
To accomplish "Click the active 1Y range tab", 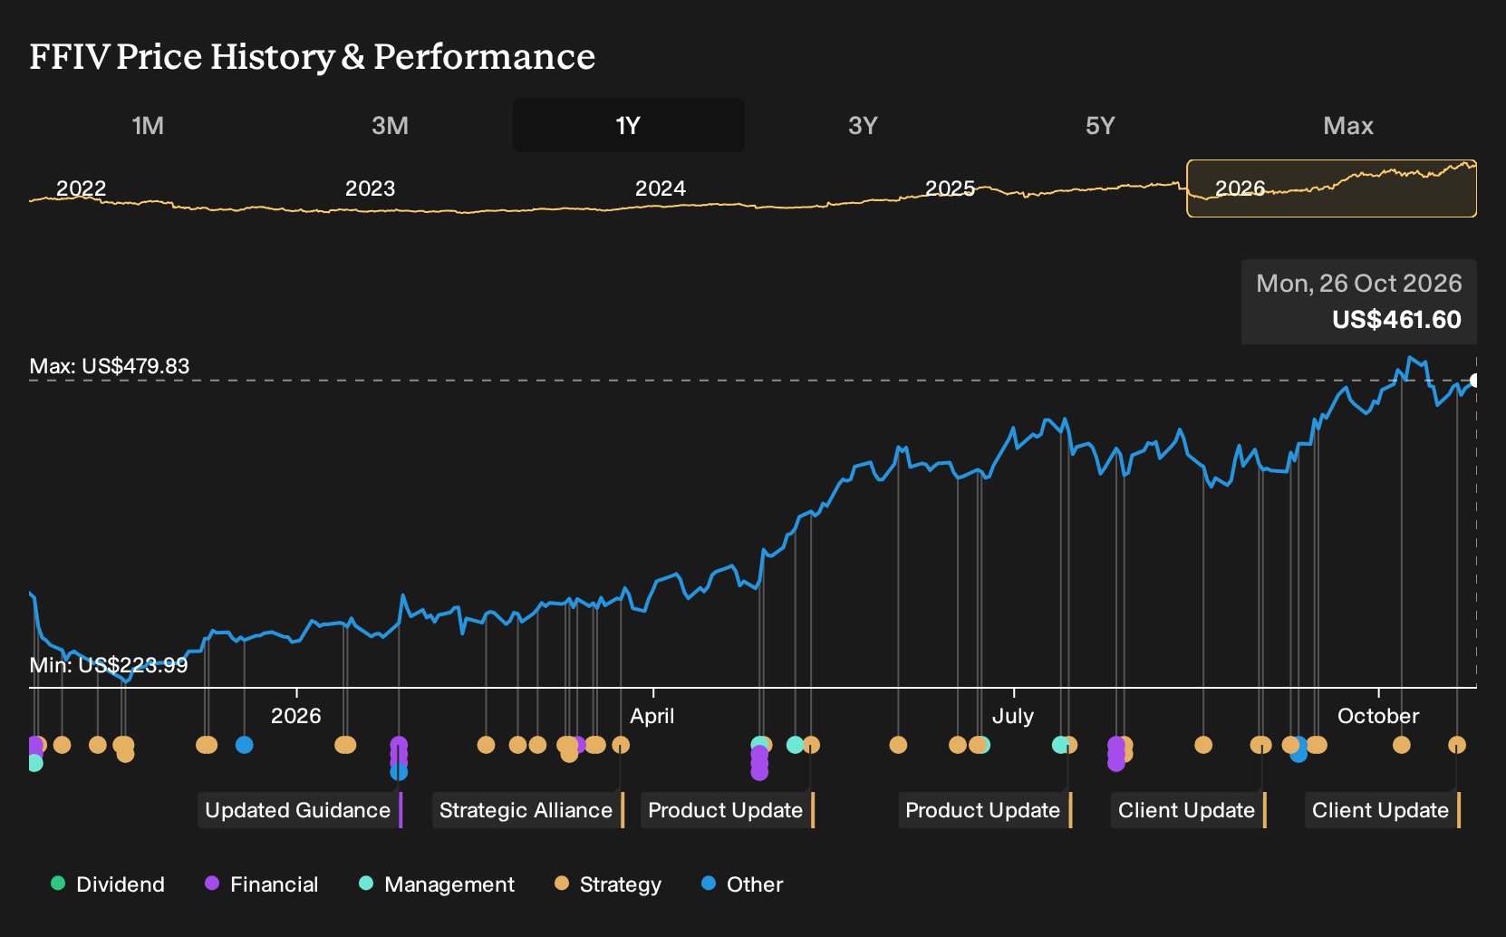I will click(629, 125).
